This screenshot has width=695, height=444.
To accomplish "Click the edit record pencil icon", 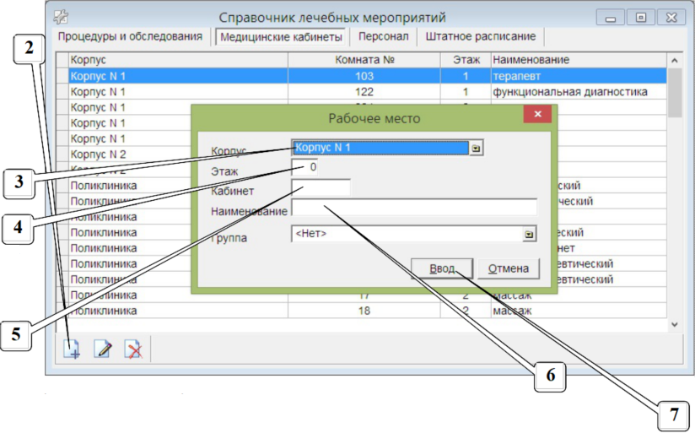I will tap(103, 349).
